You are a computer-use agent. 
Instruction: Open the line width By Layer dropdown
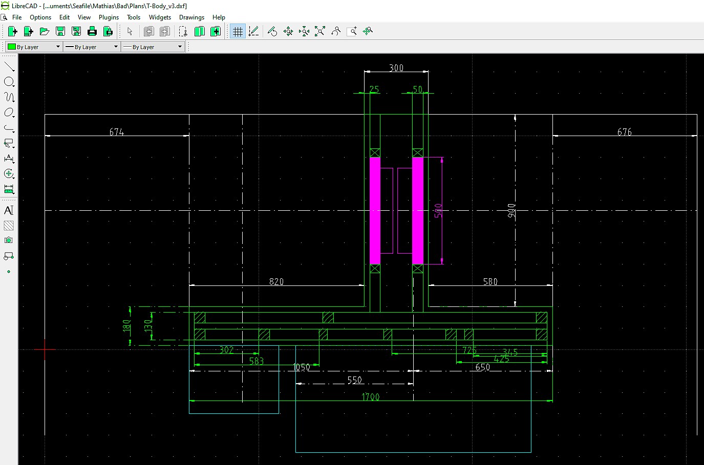[92, 47]
